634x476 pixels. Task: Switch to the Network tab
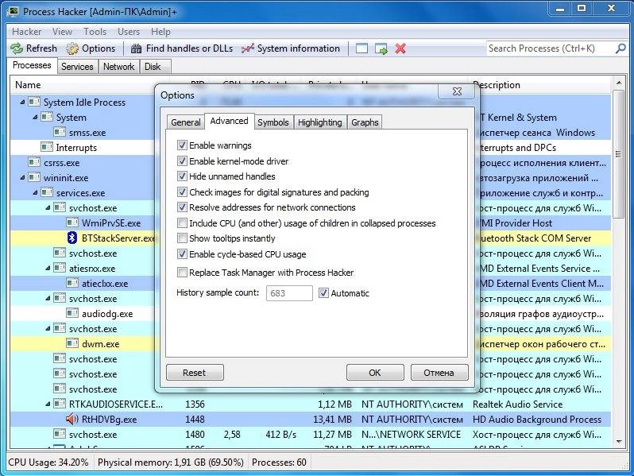(118, 67)
